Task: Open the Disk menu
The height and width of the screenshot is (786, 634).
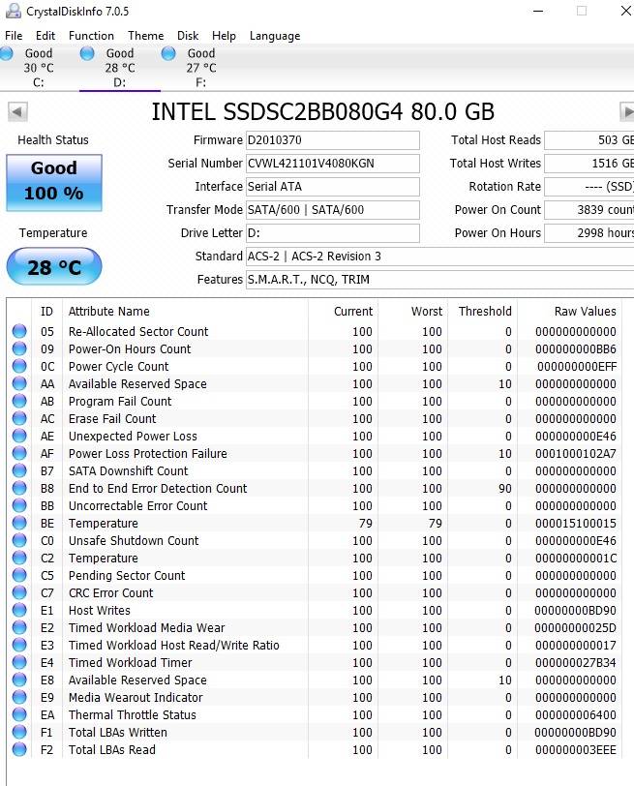Action: pyautogui.click(x=188, y=36)
